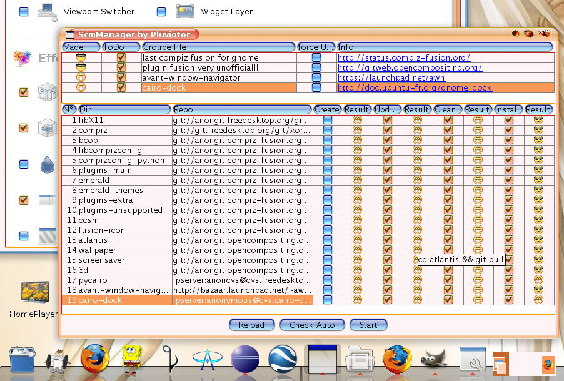The height and width of the screenshot is (381, 564).
Task: Toggle Create checkbox for libX11 row
Action: click(x=327, y=120)
